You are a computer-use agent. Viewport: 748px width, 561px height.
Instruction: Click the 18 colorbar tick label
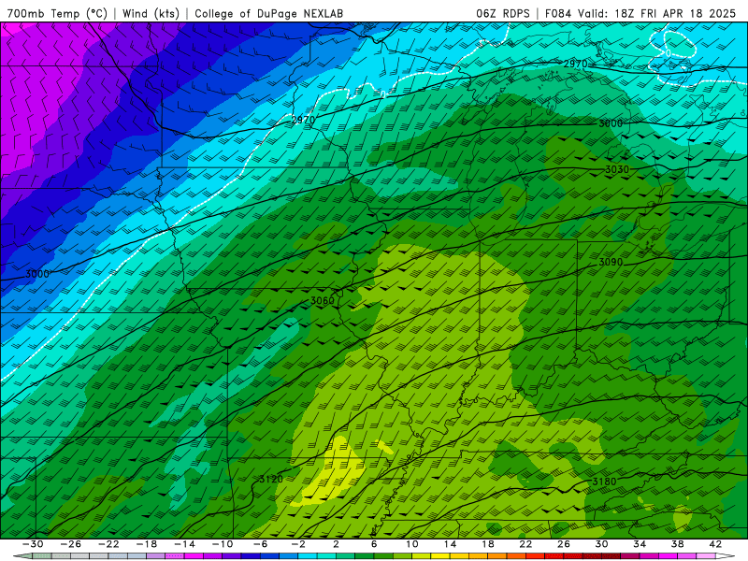tap(487, 544)
